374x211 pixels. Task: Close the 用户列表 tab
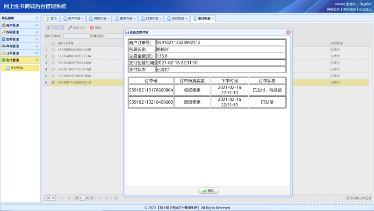(x=83, y=19)
